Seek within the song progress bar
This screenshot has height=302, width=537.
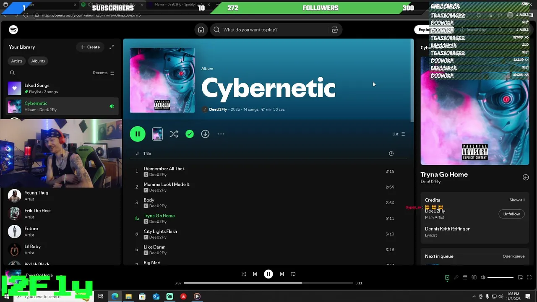pyautogui.click(x=268, y=283)
